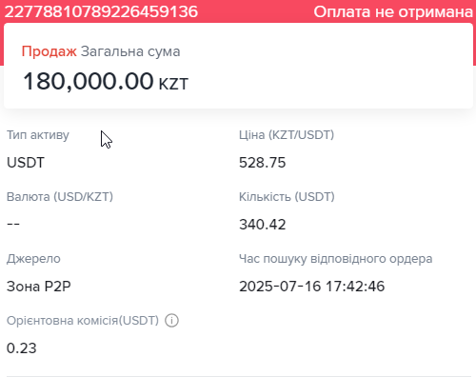The image size is (476, 377).
Task: Select the order number 22778810789226459136
Action: click(x=101, y=11)
